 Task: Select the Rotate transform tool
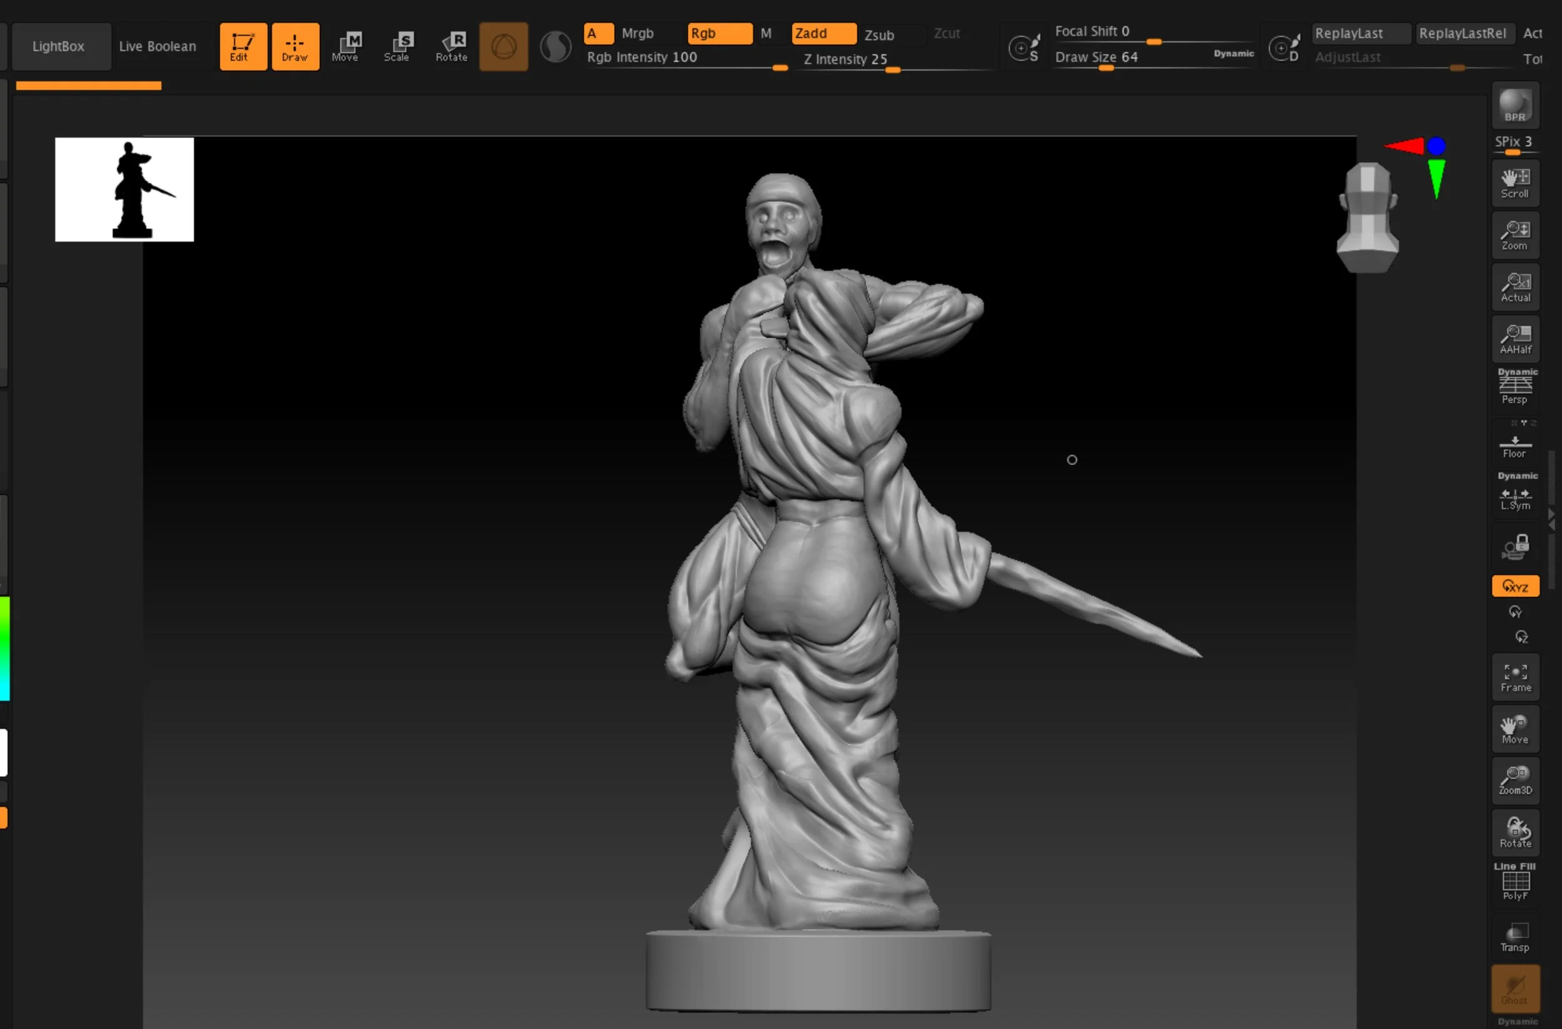click(451, 47)
